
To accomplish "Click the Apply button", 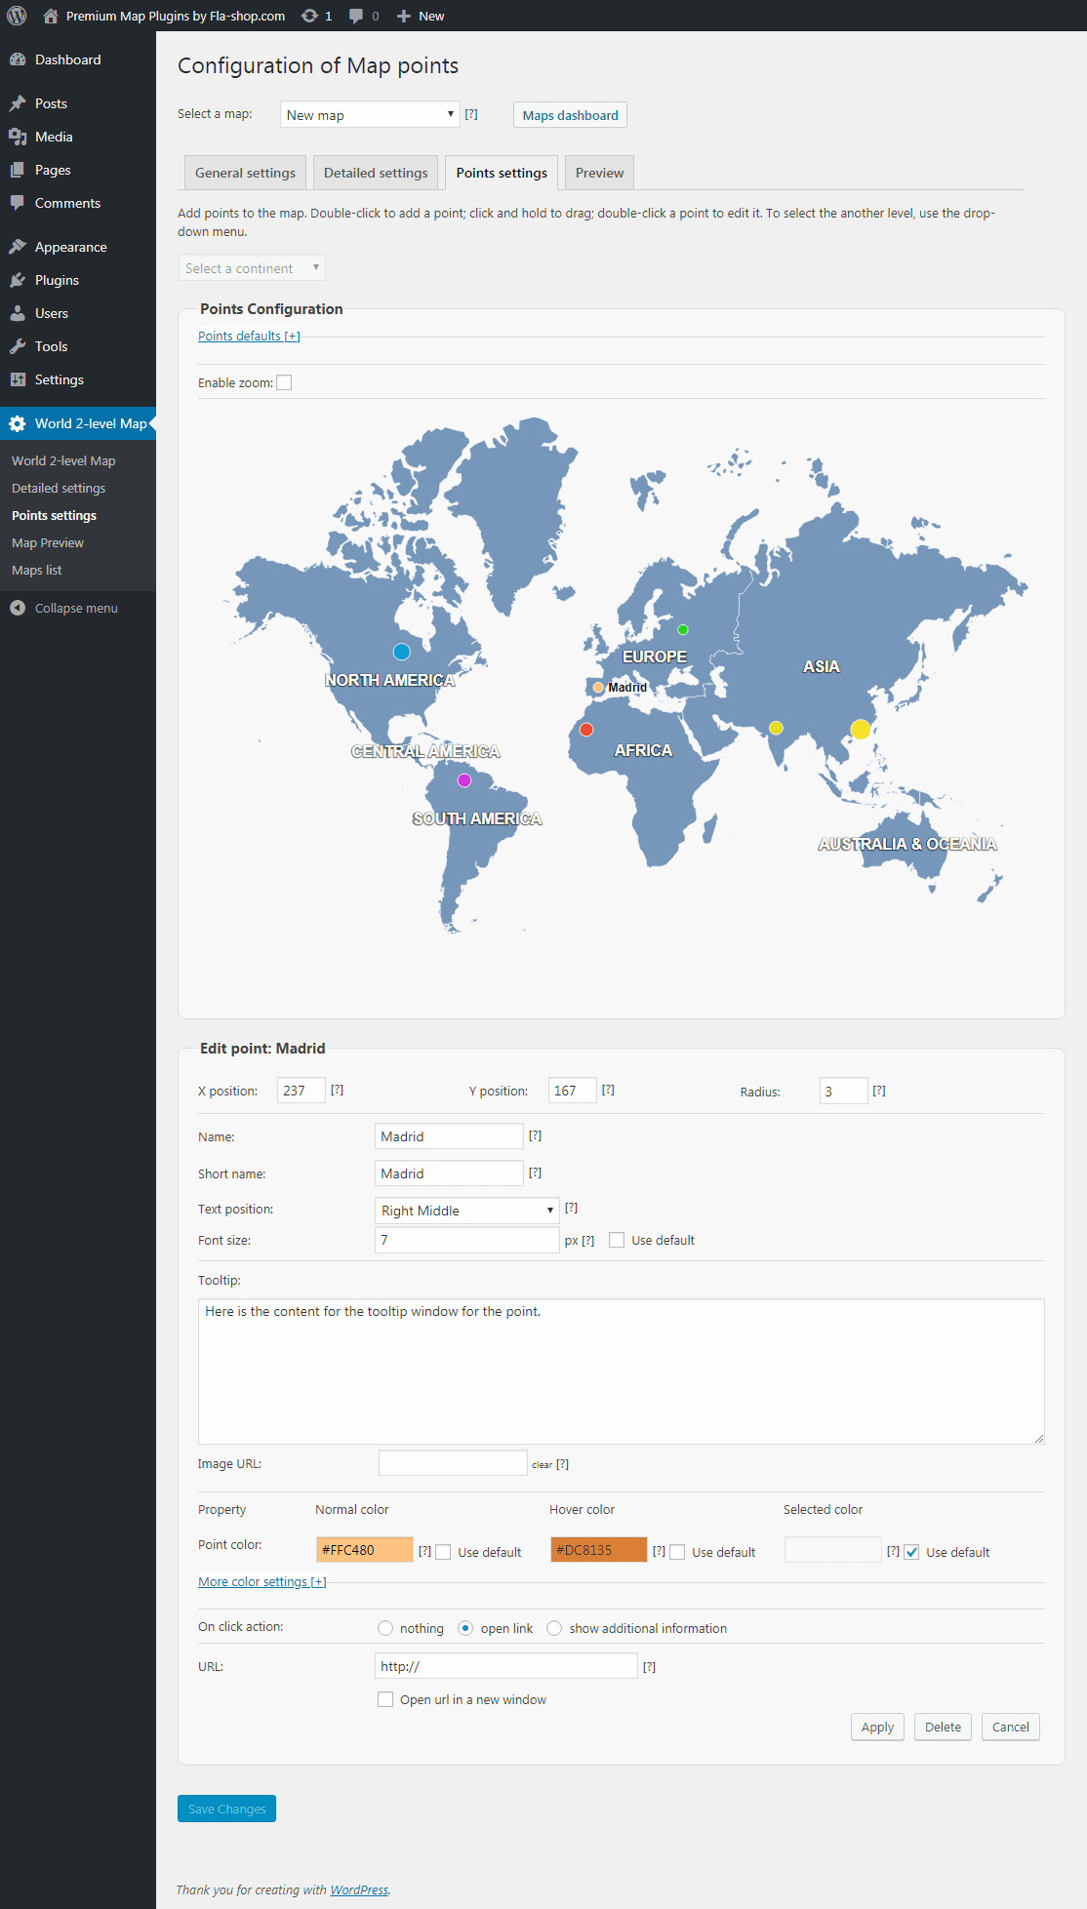I will (877, 1727).
